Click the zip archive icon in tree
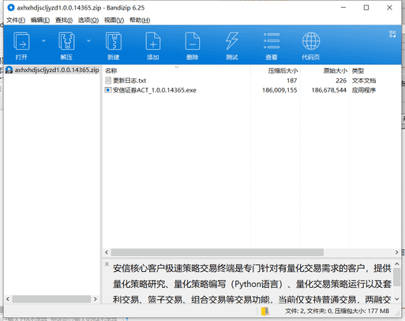405x321 pixels. click(9, 70)
